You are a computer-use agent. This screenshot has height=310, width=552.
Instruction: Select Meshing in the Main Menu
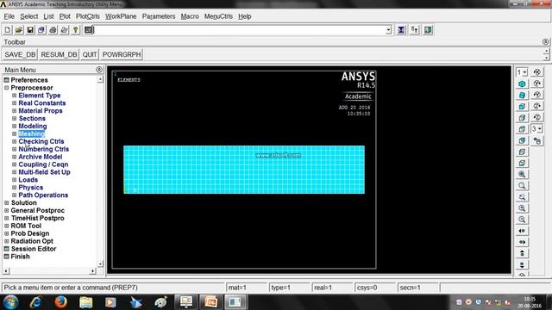31,133
